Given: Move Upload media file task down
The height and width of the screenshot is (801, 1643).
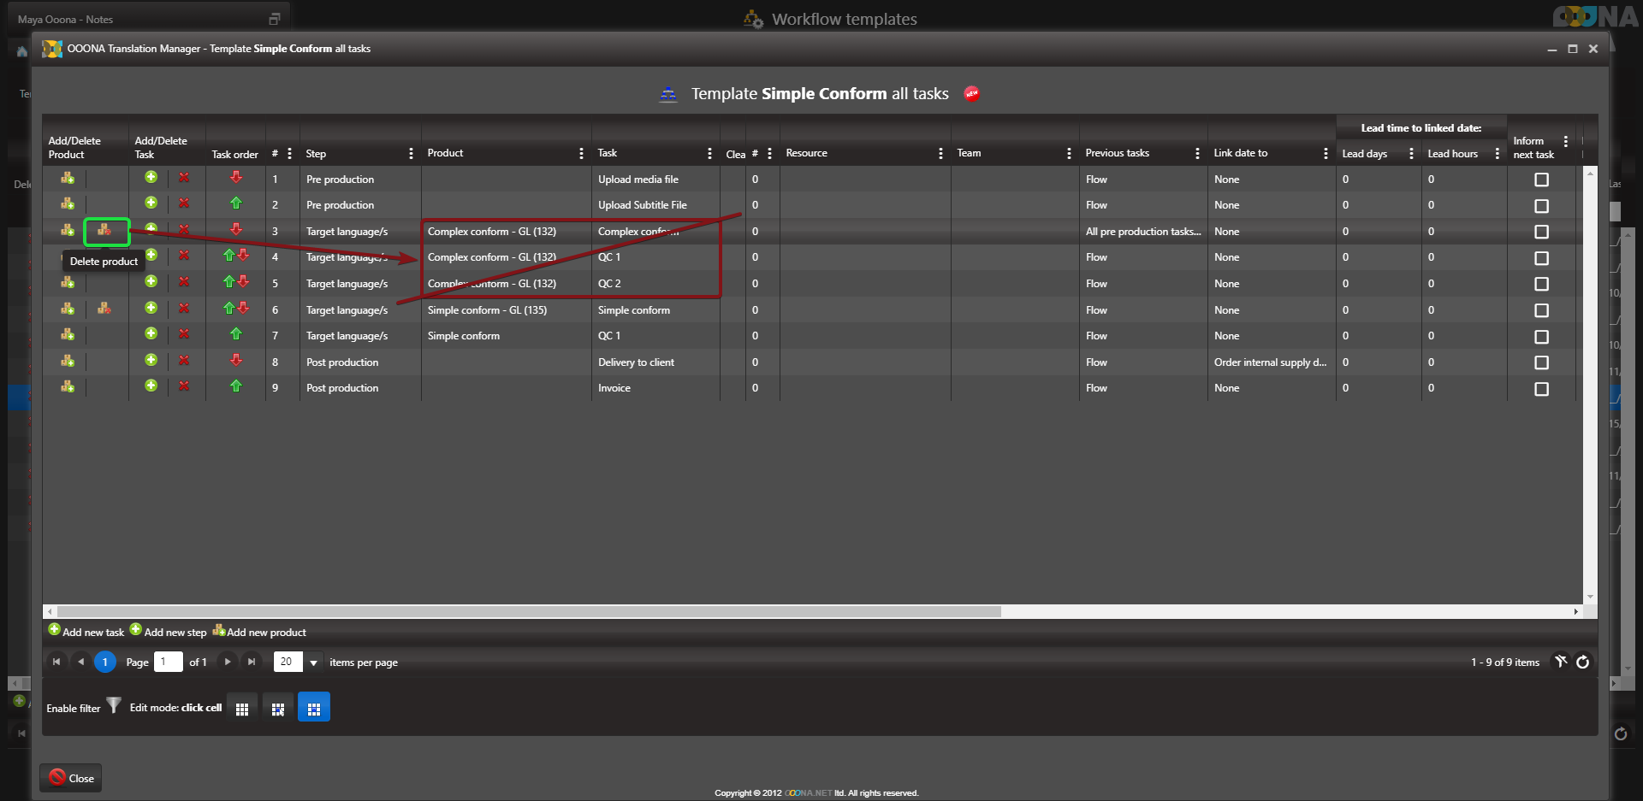Looking at the screenshot, I should click(x=235, y=178).
